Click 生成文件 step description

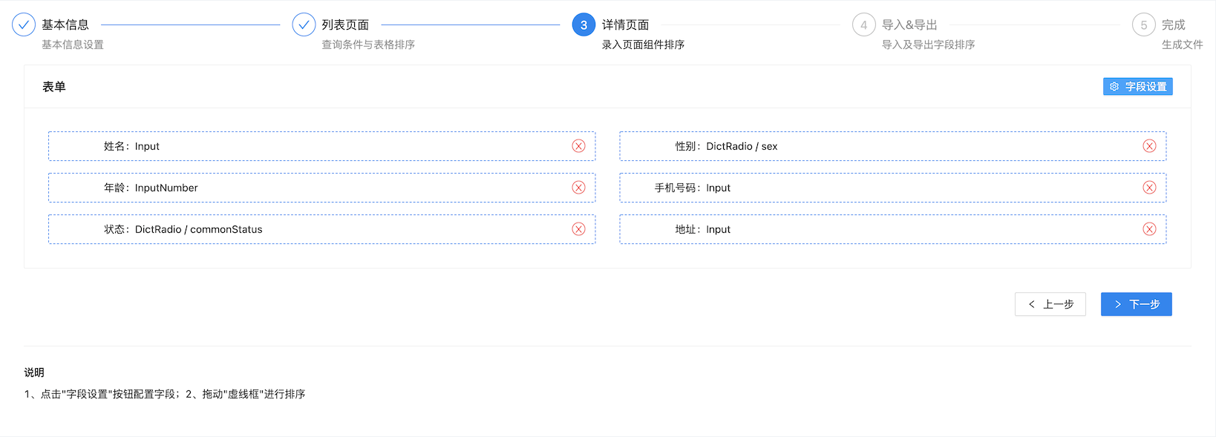click(x=1182, y=45)
